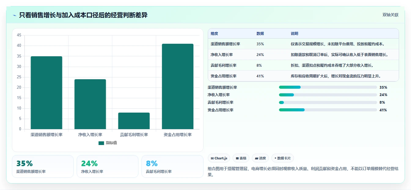Viewport: 411px width, 190px height.
Task: Open the 24% 净收入增长率 data card
Action: 108,166
